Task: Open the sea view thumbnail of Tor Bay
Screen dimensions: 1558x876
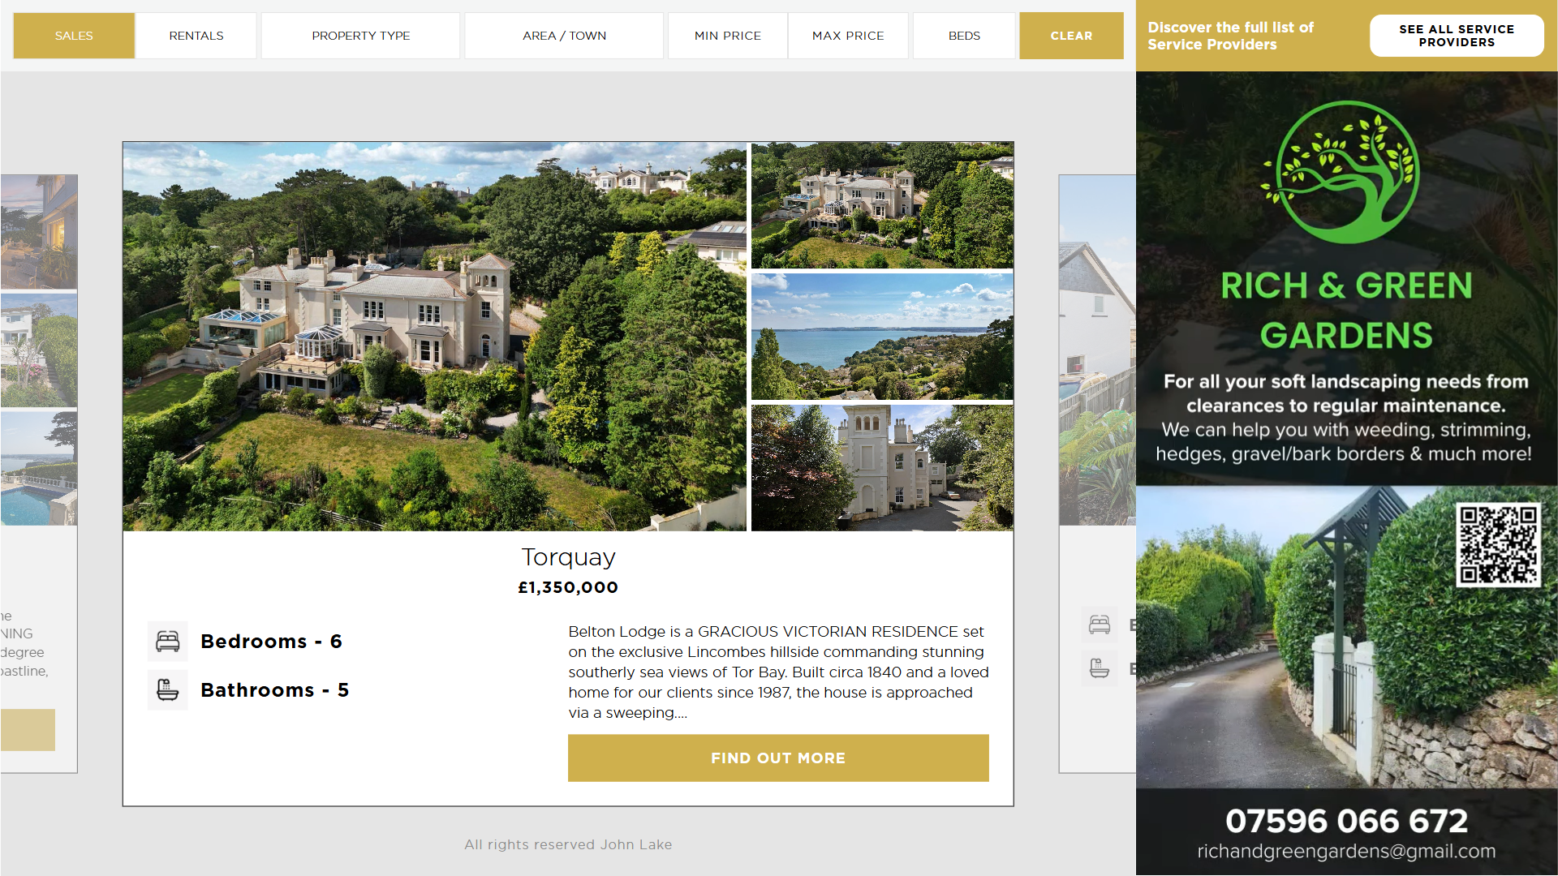Action: (x=882, y=337)
